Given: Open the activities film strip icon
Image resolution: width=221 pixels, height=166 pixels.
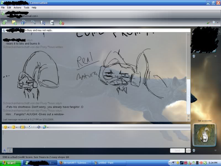Looking at the screenshot, I should (43, 22).
